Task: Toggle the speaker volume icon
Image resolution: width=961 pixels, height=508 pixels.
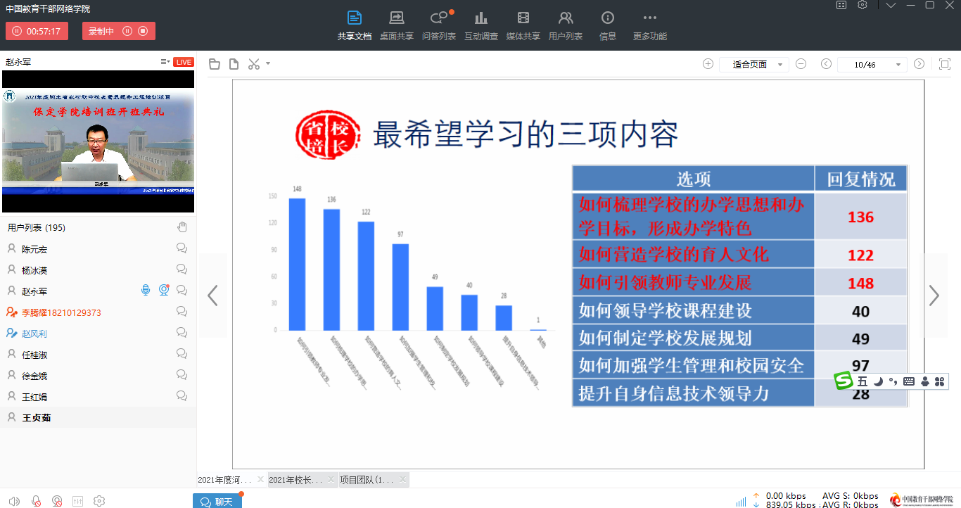Action: [14, 501]
